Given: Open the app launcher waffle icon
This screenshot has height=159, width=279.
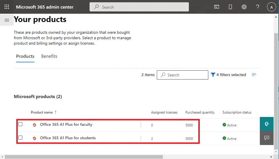Looking at the screenshot, I should [7, 7].
